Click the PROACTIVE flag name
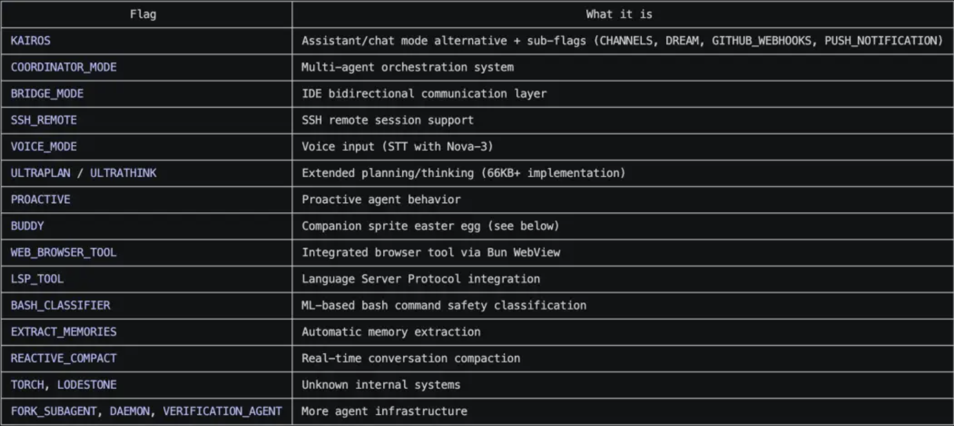This screenshot has height=426, width=954. 41,199
